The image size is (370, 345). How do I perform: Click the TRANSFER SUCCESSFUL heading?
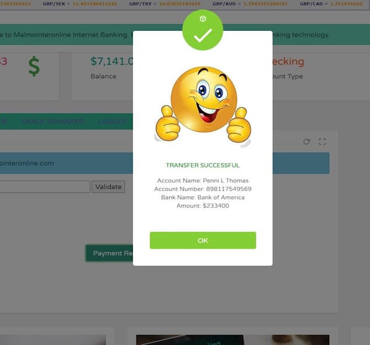203,165
